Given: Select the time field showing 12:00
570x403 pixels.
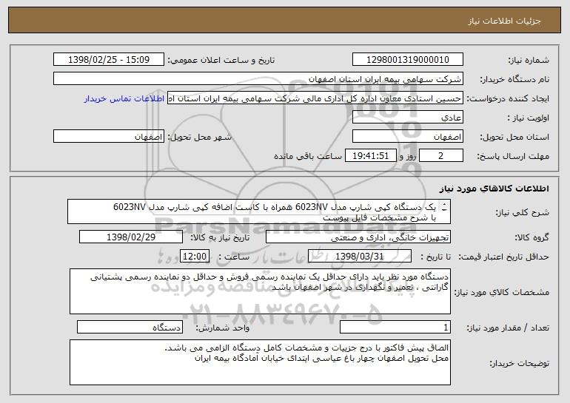Looking at the screenshot, I should point(195,257).
